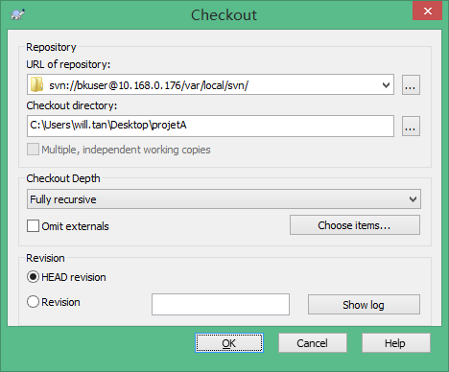
Task: Open Help for the Checkout dialog
Action: (395, 343)
